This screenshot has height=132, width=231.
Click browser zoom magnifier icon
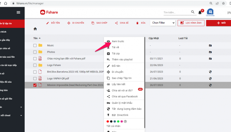(x=211, y=3)
